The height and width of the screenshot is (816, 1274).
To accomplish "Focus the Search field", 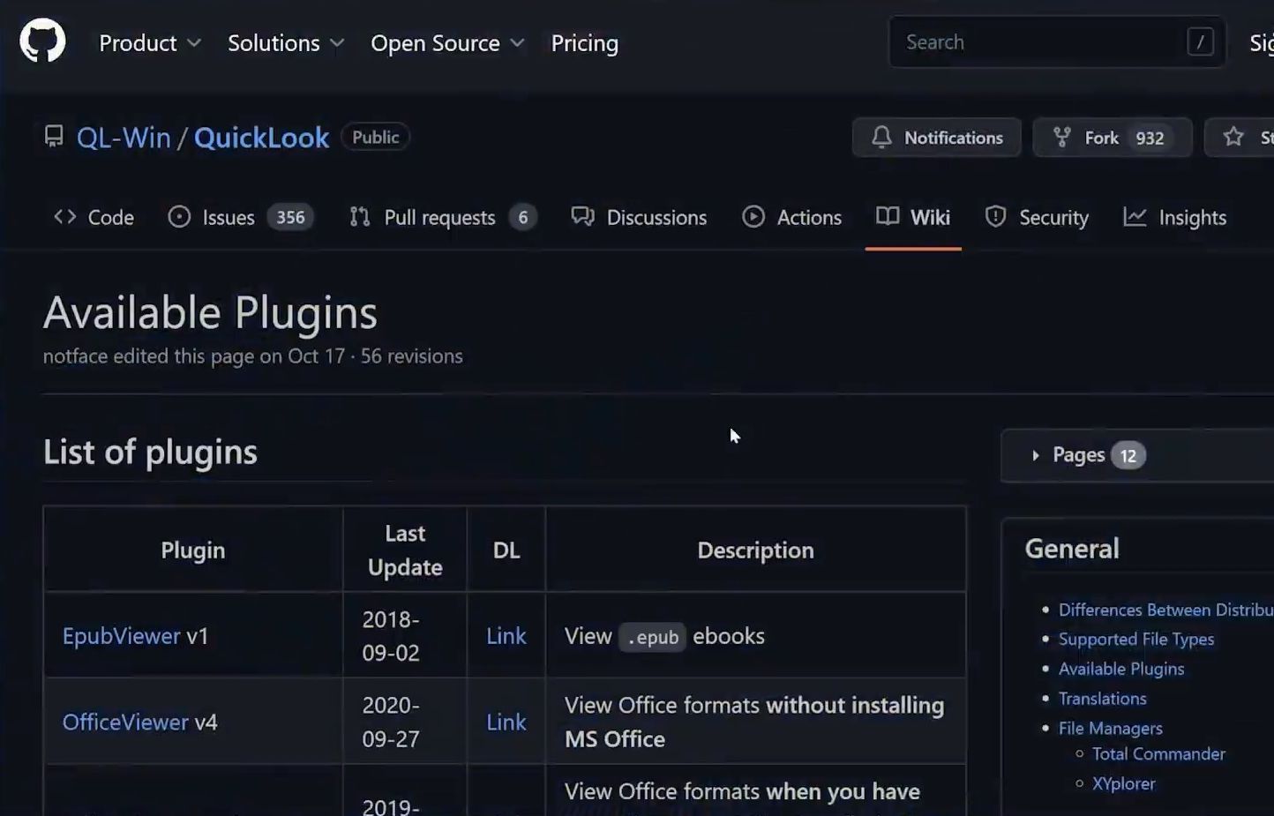I will point(1057,41).
